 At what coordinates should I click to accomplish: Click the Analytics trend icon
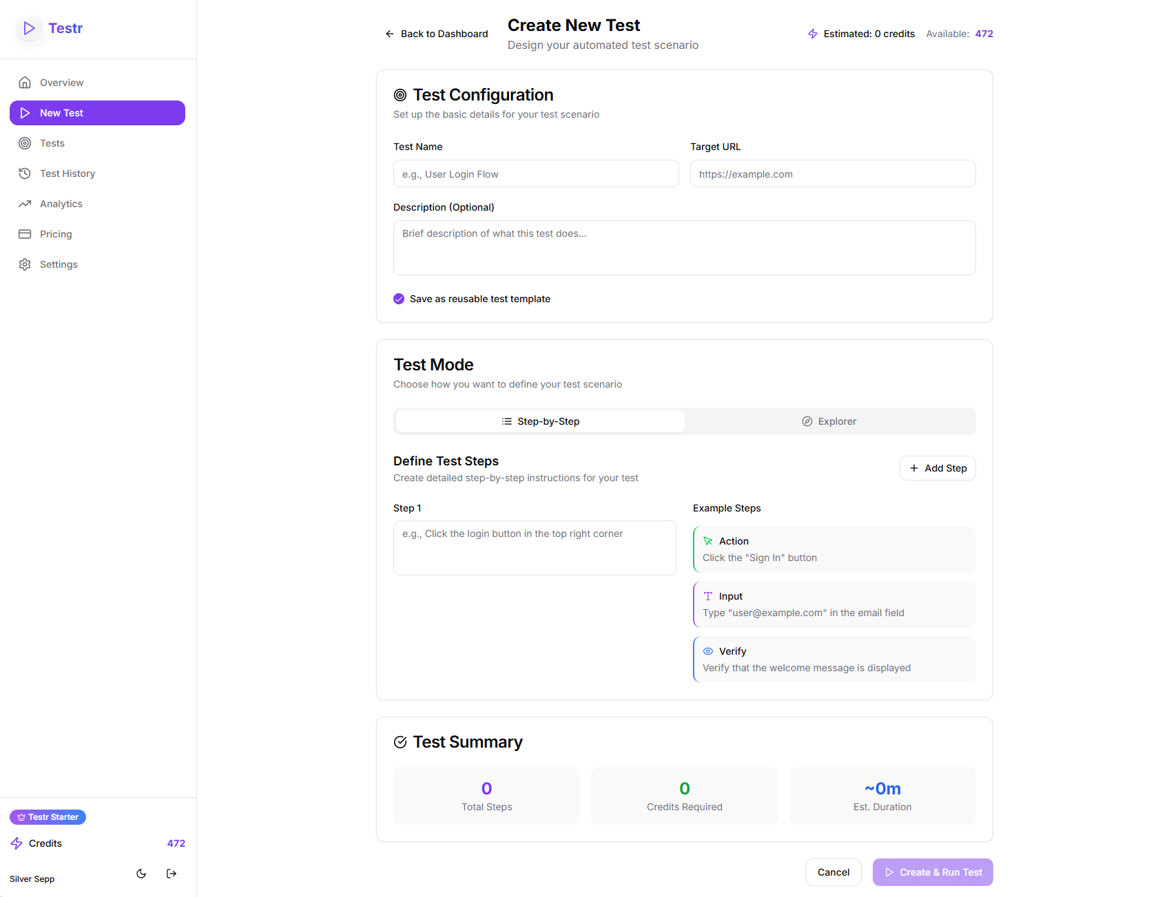click(25, 204)
